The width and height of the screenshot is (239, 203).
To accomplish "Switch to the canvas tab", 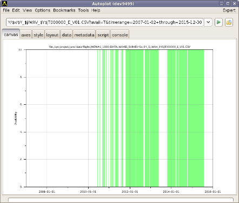I will (x=11, y=34).
